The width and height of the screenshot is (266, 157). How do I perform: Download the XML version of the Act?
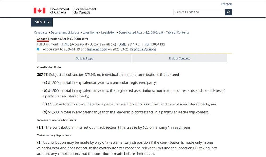(x=122, y=44)
